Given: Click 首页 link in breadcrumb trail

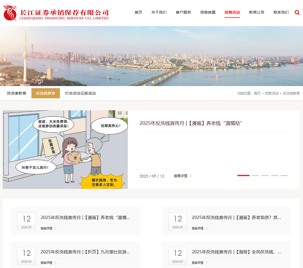Looking at the screenshot, I should tap(257, 93).
